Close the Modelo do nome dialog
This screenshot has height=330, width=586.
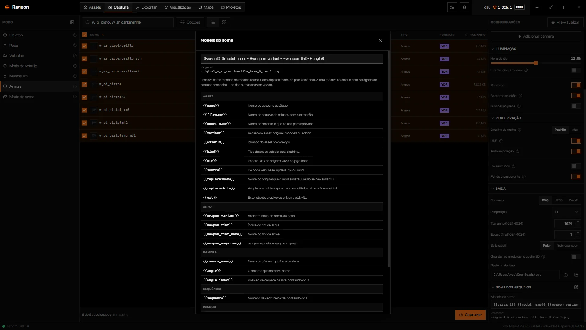coord(381,41)
